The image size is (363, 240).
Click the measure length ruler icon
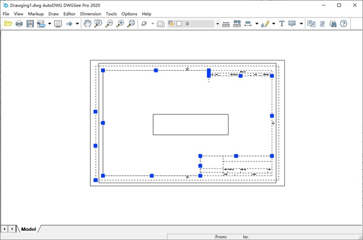pyautogui.click(x=226, y=24)
